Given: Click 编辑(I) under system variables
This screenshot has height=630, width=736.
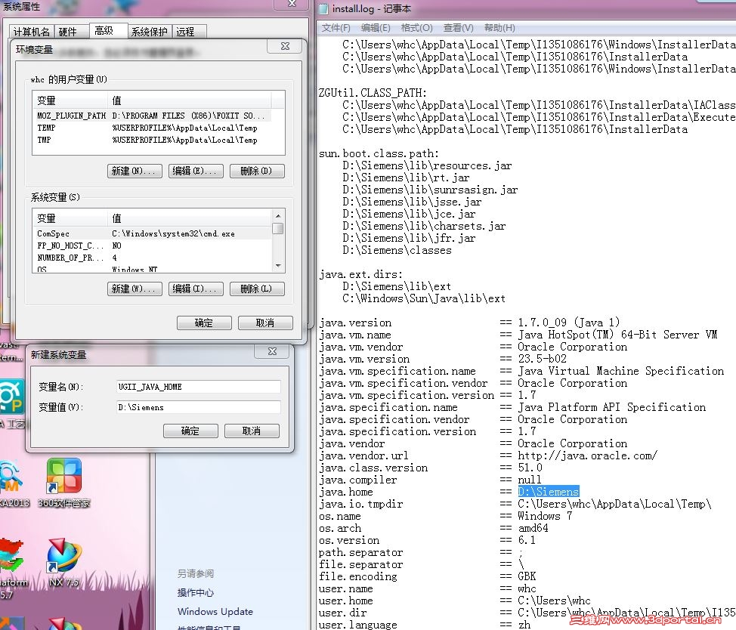Looking at the screenshot, I should [196, 289].
